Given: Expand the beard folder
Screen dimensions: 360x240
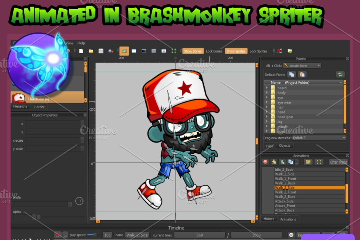Looking at the screenshot, I should pyautogui.click(x=267, y=88).
